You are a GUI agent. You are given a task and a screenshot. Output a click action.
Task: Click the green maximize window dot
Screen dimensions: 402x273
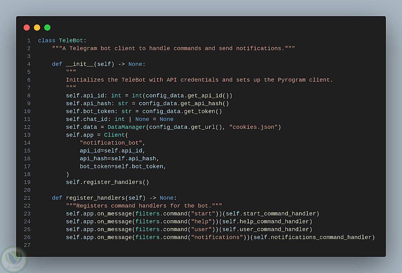tap(47, 27)
